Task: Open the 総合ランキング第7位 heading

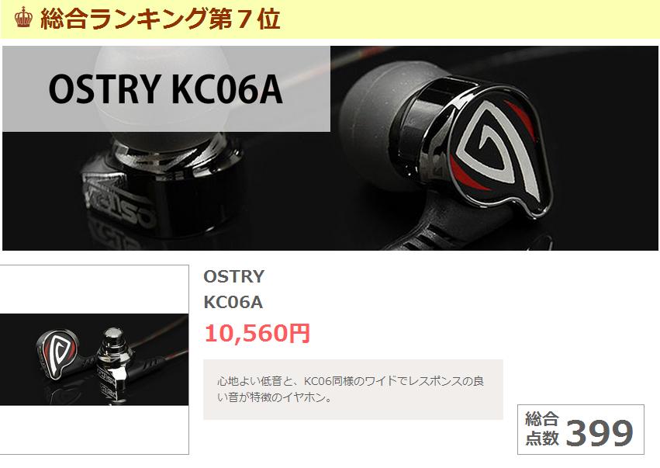Action: [161, 19]
